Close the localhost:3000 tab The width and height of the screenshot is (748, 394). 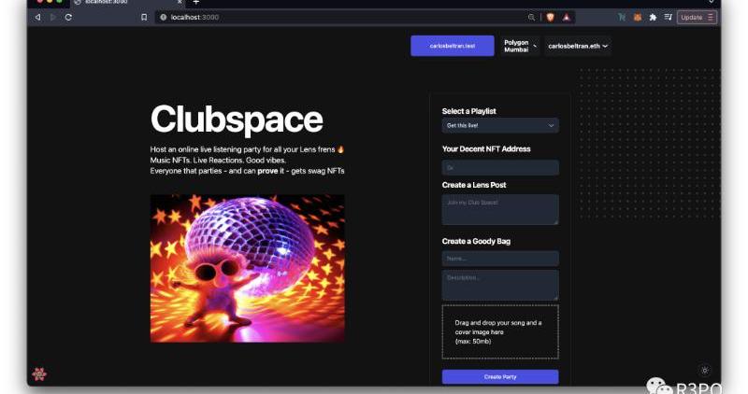point(180,3)
